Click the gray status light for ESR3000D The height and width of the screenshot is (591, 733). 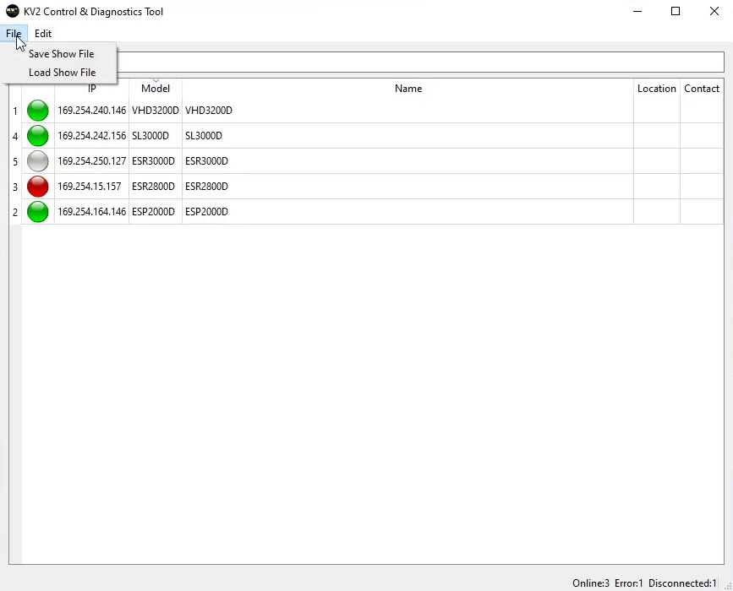38,161
